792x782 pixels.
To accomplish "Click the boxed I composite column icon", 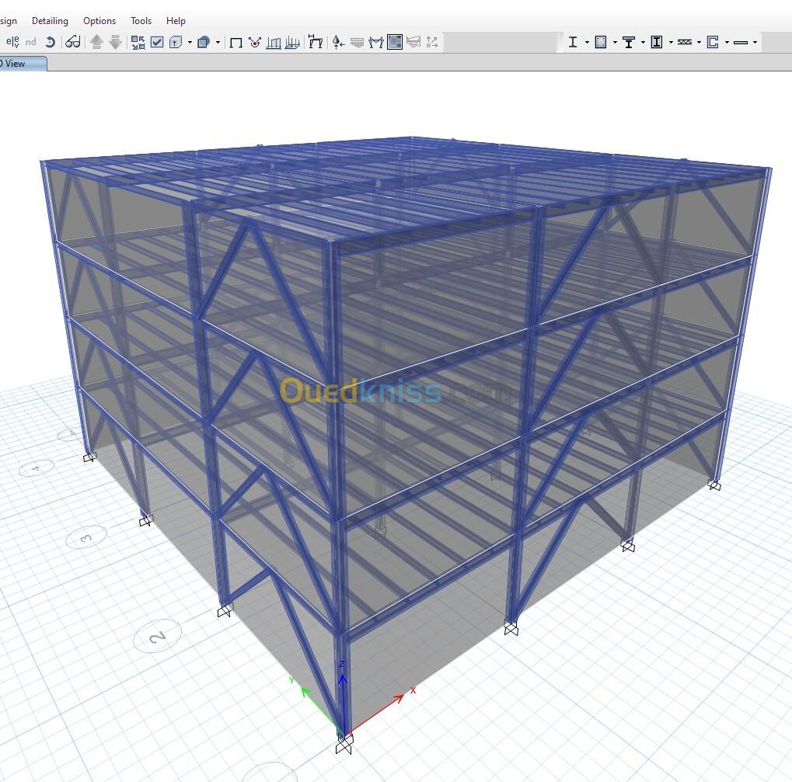I will coord(657,42).
